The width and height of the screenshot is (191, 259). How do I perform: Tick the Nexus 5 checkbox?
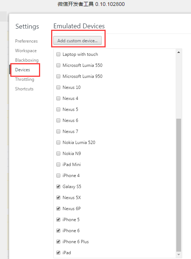pos(58,109)
